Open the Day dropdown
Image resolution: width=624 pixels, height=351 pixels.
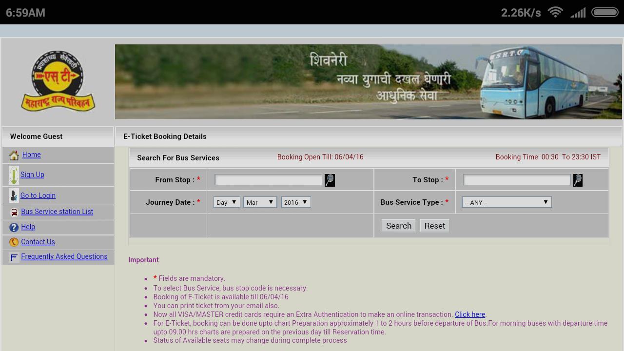tap(226, 202)
